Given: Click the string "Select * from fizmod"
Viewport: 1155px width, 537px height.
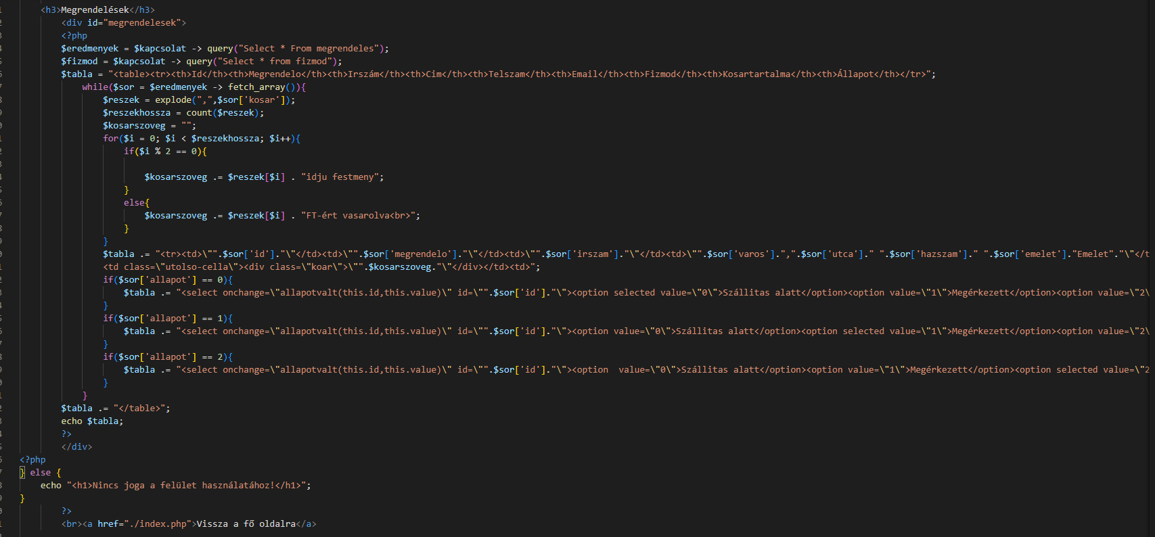Looking at the screenshot, I should [x=277, y=62].
